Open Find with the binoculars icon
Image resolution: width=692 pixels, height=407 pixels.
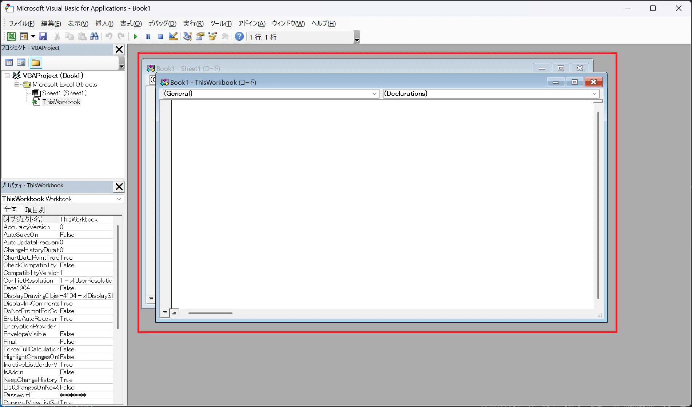click(x=94, y=36)
